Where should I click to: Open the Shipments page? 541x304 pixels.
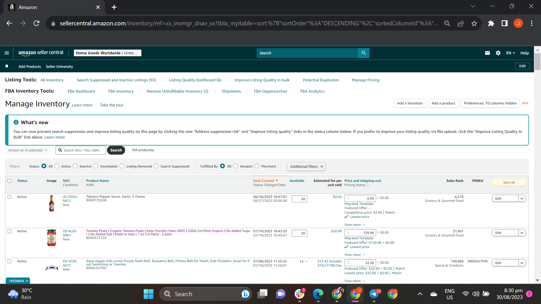[x=231, y=91]
